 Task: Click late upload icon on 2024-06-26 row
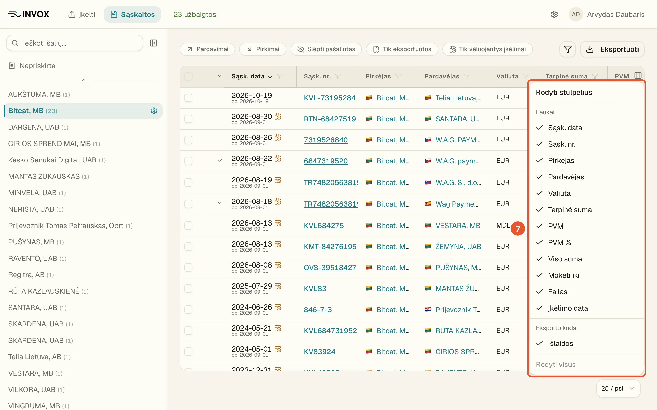pos(278,307)
